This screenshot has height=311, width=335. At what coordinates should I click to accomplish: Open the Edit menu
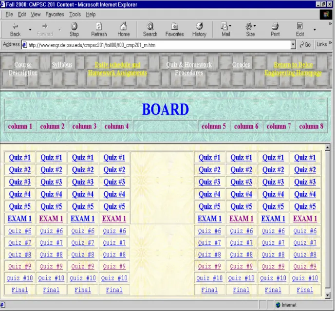click(22, 14)
